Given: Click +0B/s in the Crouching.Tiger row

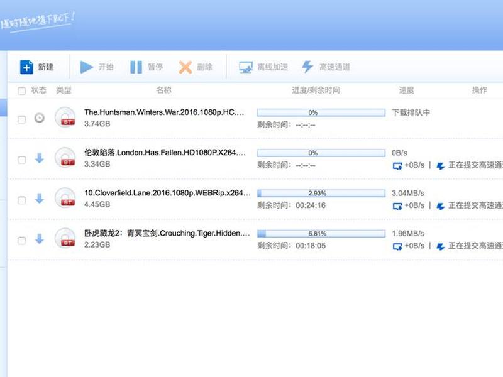Looking at the screenshot, I should click(414, 246).
